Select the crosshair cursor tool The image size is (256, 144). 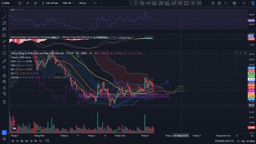tap(4, 11)
